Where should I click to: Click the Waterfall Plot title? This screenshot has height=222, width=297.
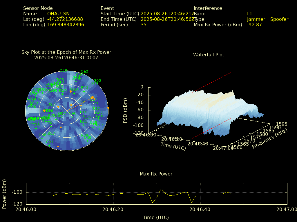[209, 55]
